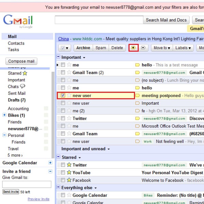204x204 pixels.
Task: Open the select-all checkbox dropdown
Action: [65, 48]
